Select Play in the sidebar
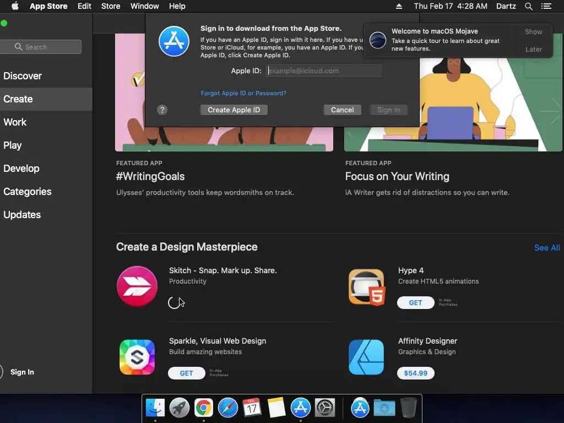Image resolution: width=564 pixels, height=423 pixels. pos(13,145)
